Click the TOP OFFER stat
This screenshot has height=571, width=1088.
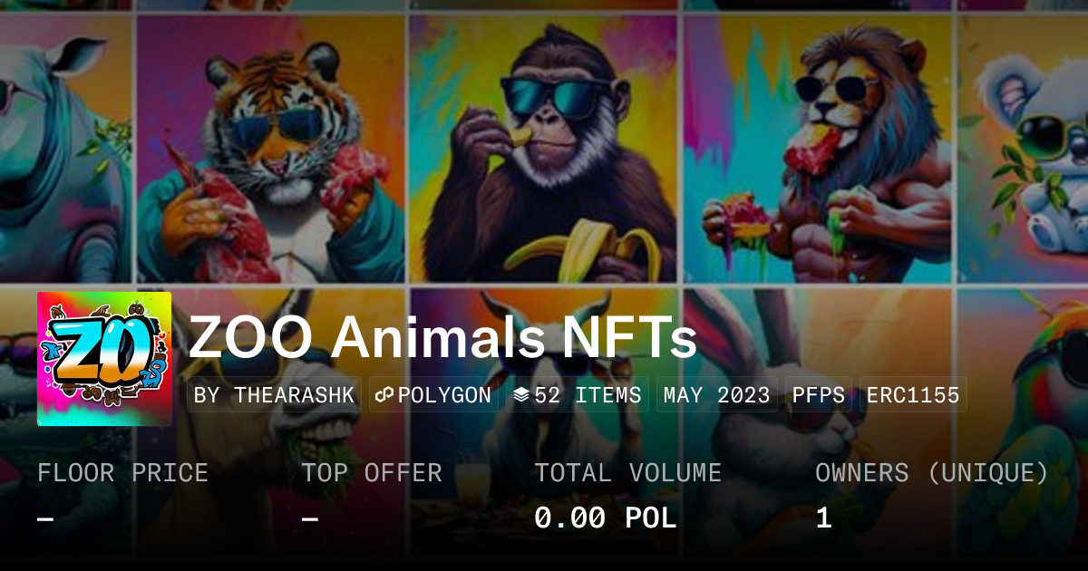372,473
